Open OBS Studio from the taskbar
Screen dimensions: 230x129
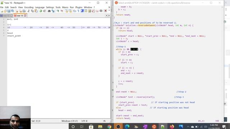(x=118, y=126)
